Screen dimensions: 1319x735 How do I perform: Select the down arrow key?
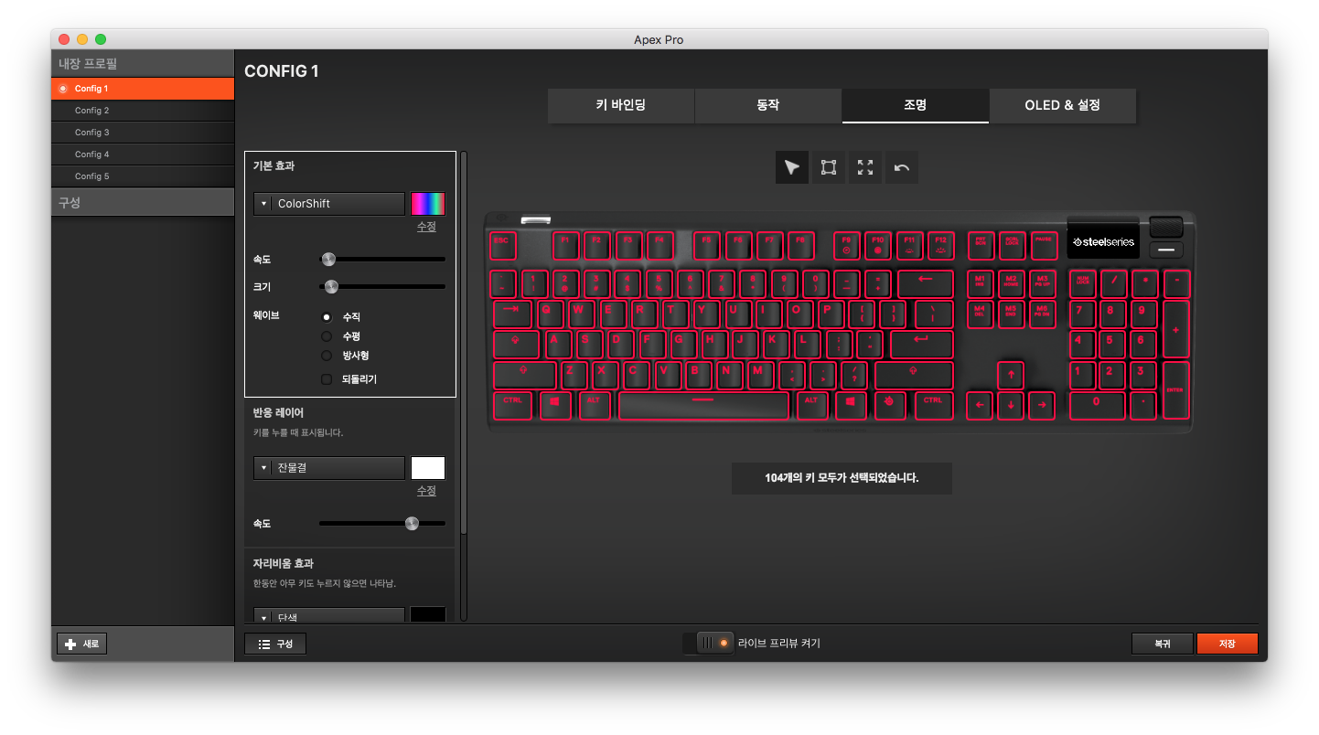pos(1010,405)
